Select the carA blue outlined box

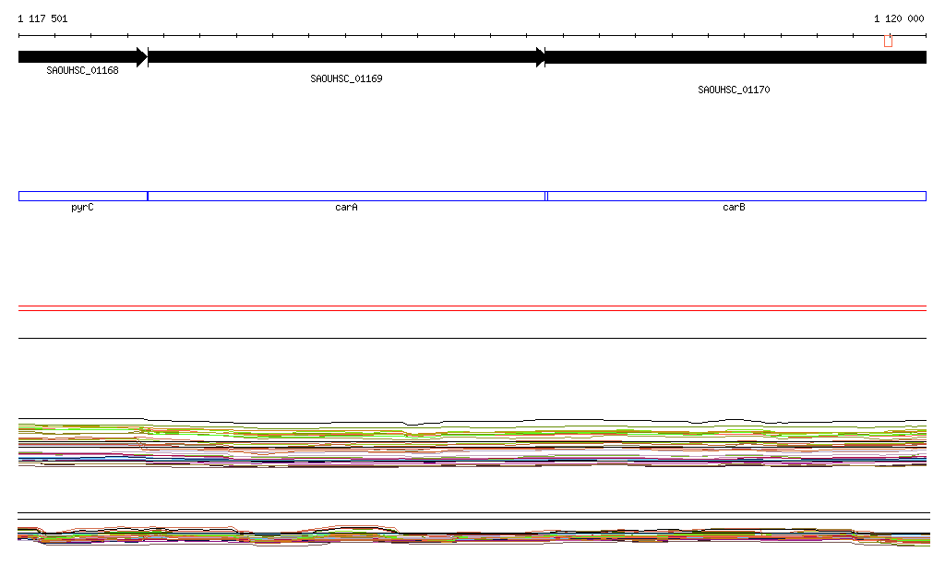pyautogui.click(x=346, y=196)
